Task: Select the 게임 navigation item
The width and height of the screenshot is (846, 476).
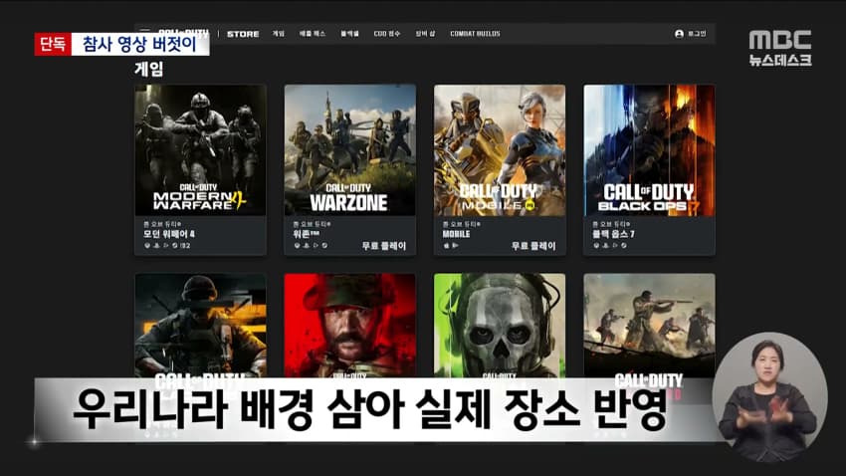Action: 279,34
